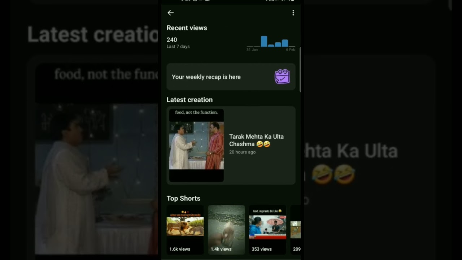
Task: Click the recent views bar chart
Action: tap(271, 41)
